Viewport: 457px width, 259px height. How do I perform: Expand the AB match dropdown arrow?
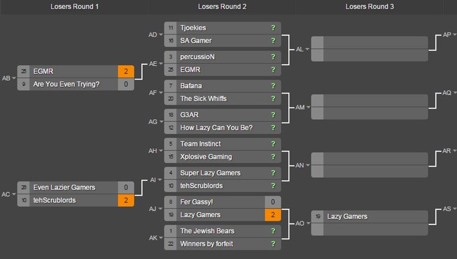tap(14, 78)
